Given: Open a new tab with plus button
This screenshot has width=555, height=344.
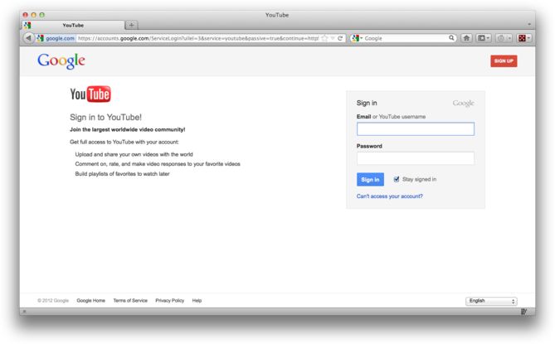Looking at the screenshot, I should [x=131, y=25].
